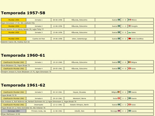Select Mundial 1958 cell for Jornada 3
This screenshot has height=116, width=155.
[x=14, y=32]
